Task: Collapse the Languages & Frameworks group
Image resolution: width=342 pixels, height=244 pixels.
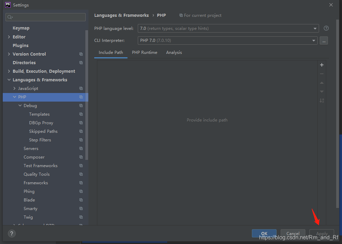Action: 9,80
